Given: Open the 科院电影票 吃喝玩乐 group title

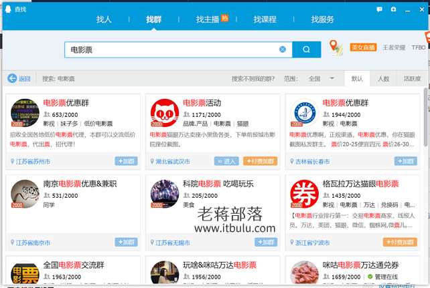Looking at the screenshot, I should coord(218,184).
